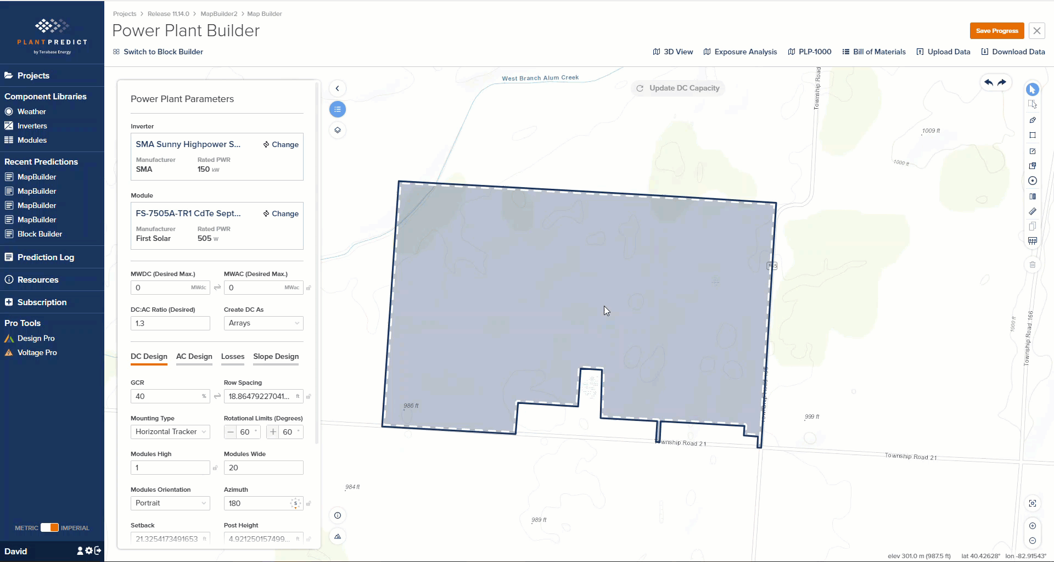The image size is (1054, 562).
Task: Toggle the terrain mountain button
Action: [338, 536]
